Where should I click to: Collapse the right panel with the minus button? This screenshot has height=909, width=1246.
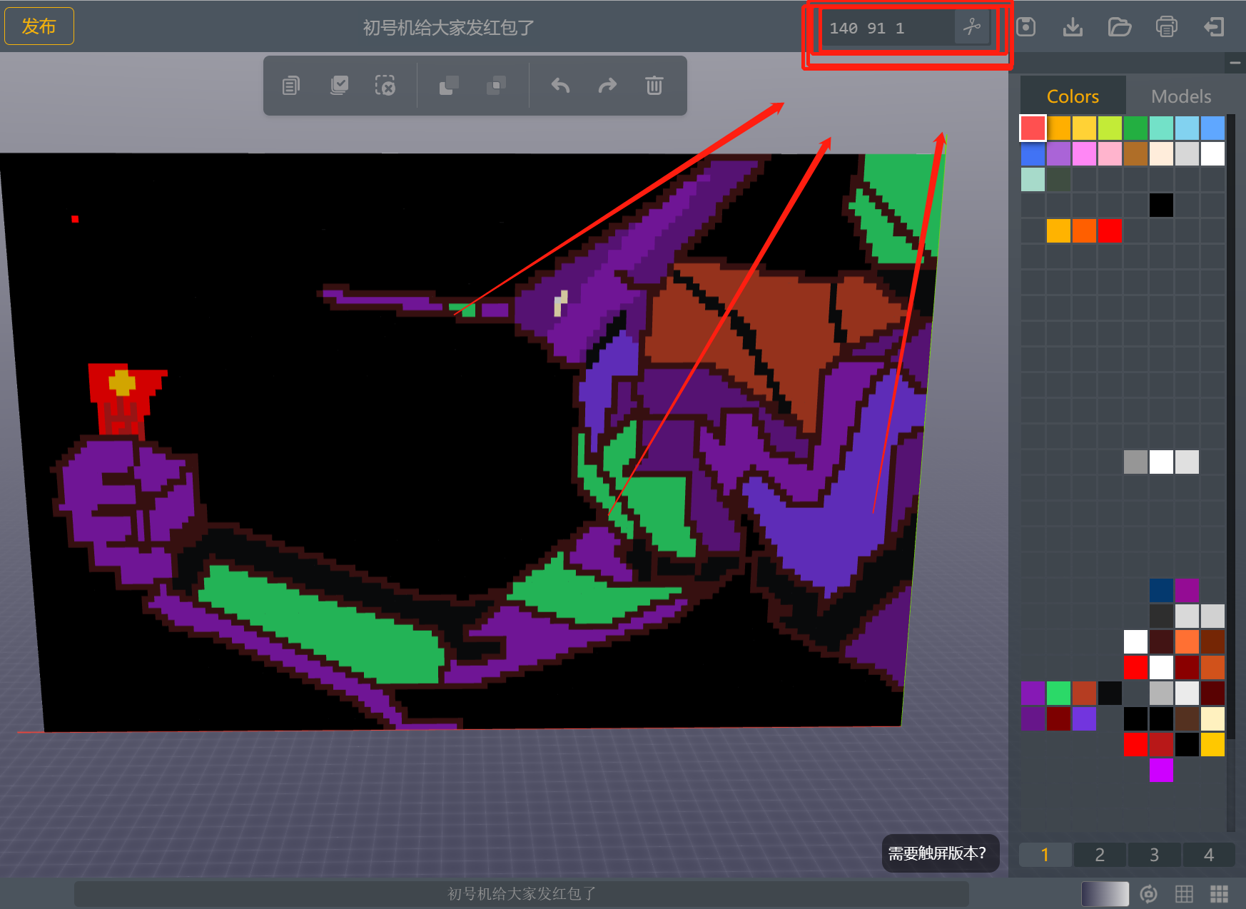point(1235,63)
